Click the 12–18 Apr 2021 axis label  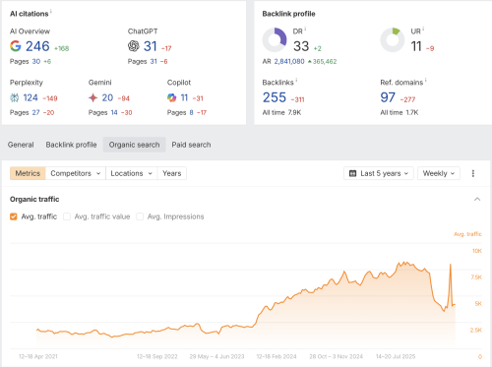click(38, 356)
